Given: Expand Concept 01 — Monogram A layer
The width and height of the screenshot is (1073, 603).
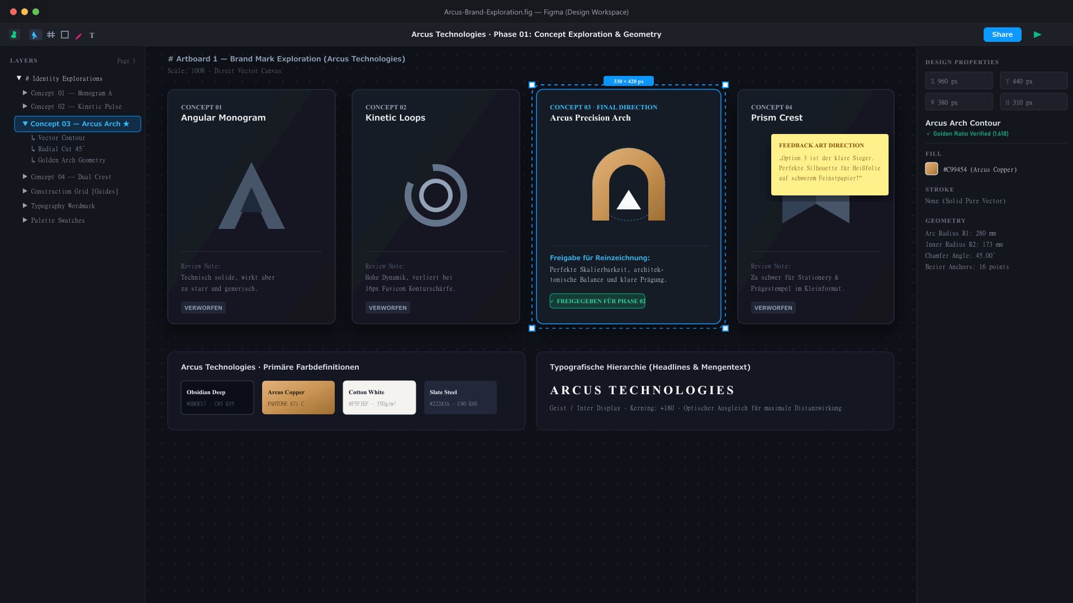Looking at the screenshot, I should [x=25, y=93].
